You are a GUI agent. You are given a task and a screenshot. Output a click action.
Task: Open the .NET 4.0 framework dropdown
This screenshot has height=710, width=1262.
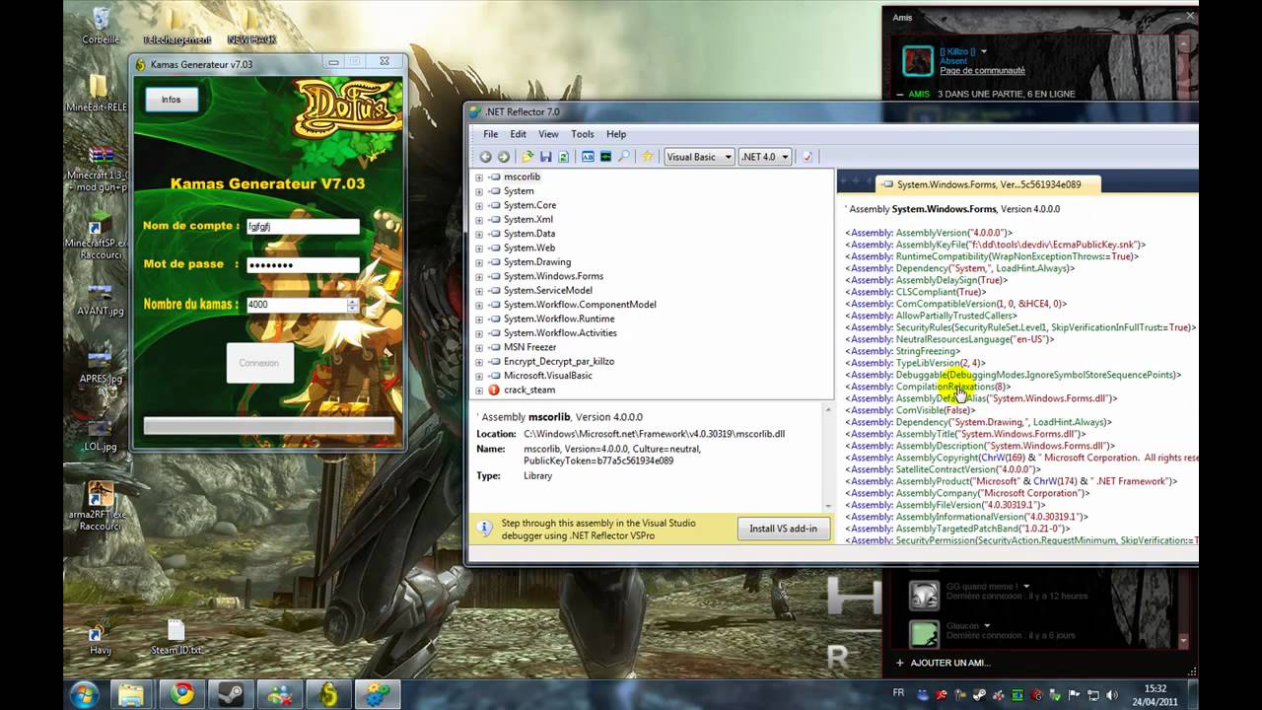[765, 157]
